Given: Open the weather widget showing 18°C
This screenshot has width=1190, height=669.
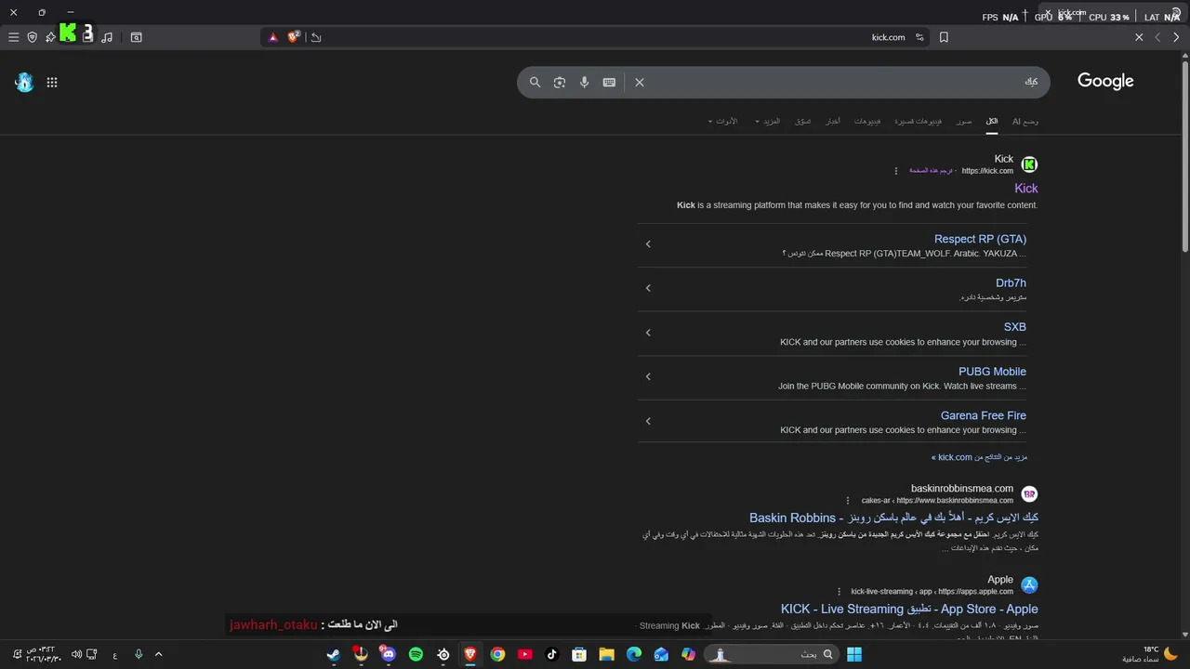Looking at the screenshot, I should (1150, 654).
